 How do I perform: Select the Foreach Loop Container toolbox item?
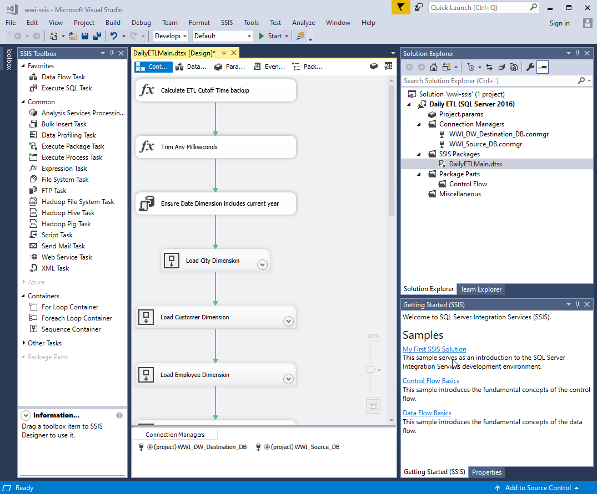(x=77, y=318)
